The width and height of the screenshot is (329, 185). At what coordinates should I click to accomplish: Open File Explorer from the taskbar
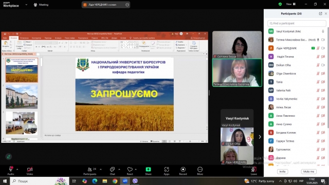[x=105, y=181]
